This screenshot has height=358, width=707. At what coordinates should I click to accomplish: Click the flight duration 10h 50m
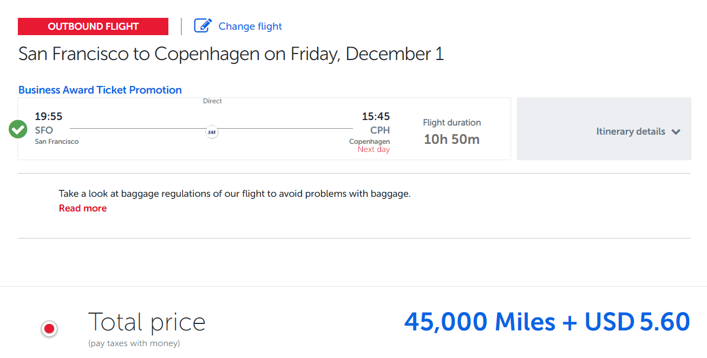tap(451, 139)
